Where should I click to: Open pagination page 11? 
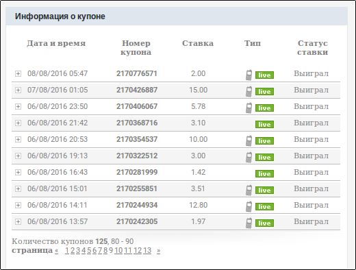pos(128,251)
